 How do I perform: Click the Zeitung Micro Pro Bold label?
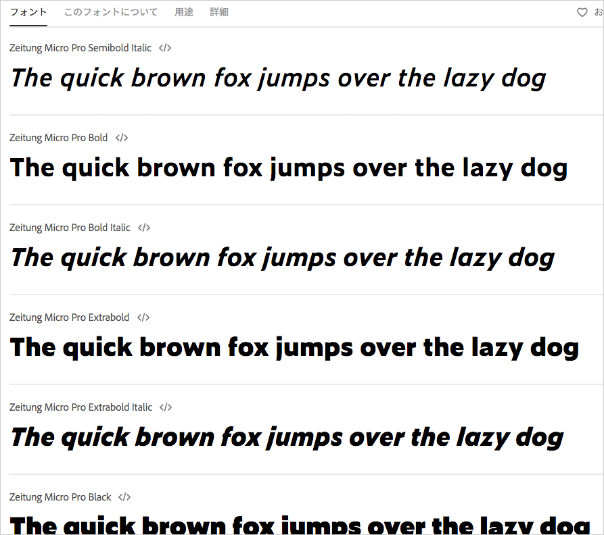tap(59, 138)
